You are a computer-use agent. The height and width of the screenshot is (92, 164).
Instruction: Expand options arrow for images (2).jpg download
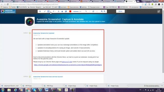click(106, 86)
